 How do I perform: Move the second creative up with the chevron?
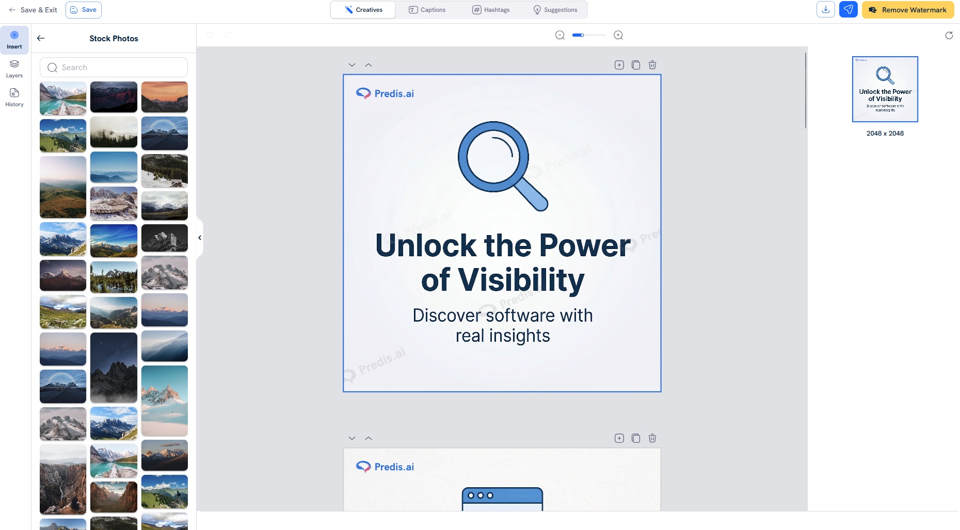pyautogui.click(x=369, y=438)
